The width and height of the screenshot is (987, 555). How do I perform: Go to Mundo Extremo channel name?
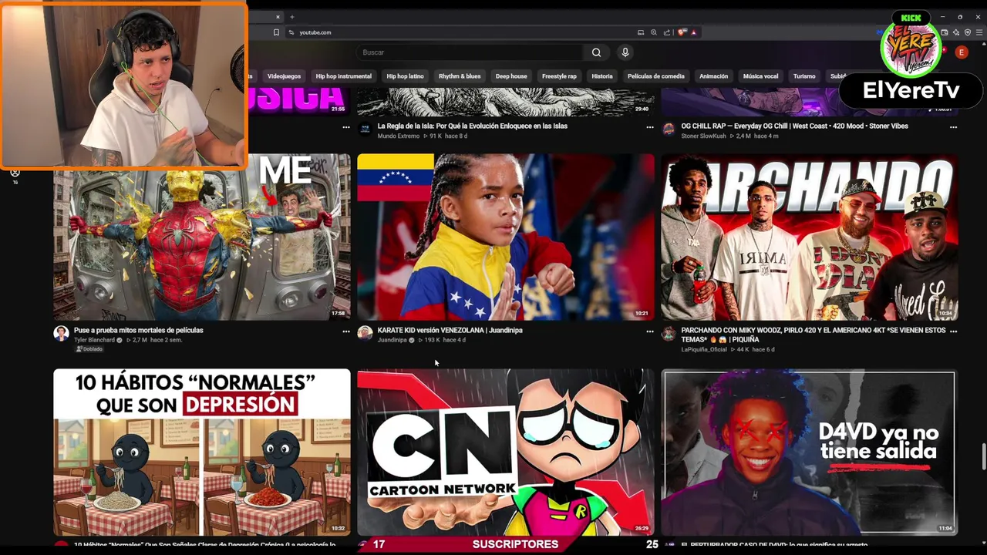399,136
